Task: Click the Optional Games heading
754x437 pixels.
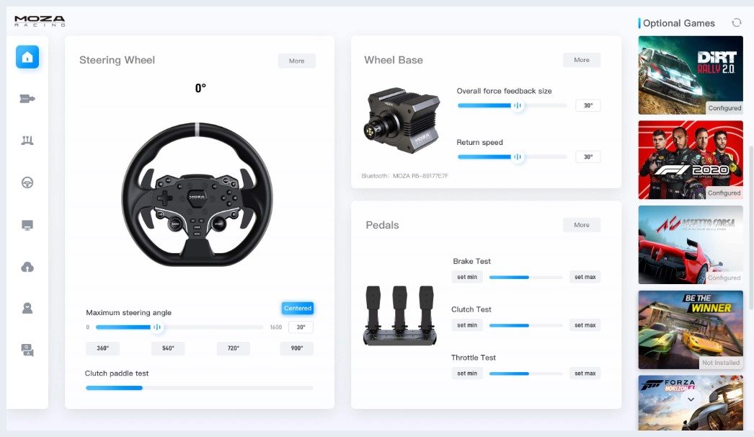Action: pyautogui.click(x=678, y=23)
